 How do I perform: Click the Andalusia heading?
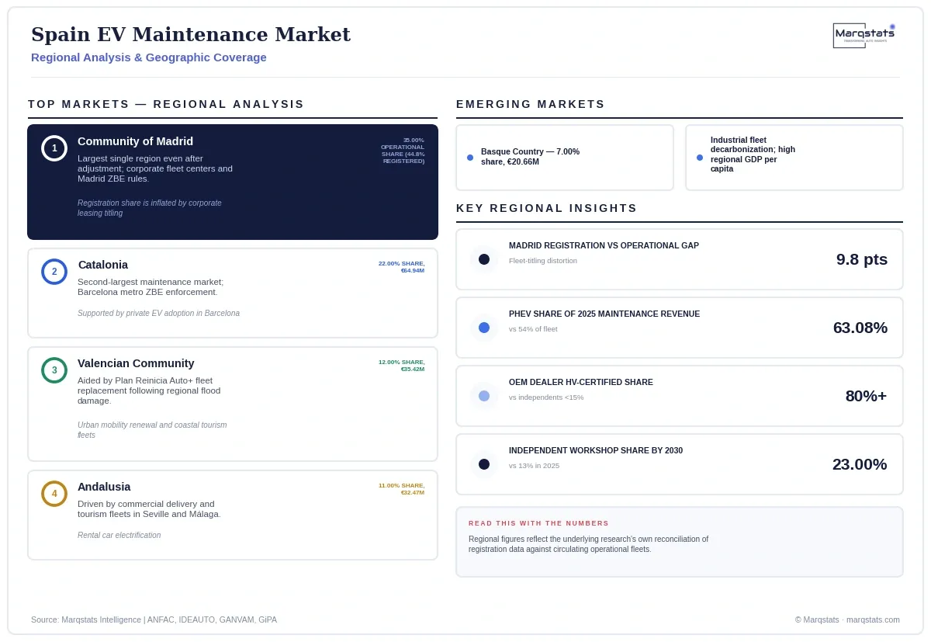104,487
